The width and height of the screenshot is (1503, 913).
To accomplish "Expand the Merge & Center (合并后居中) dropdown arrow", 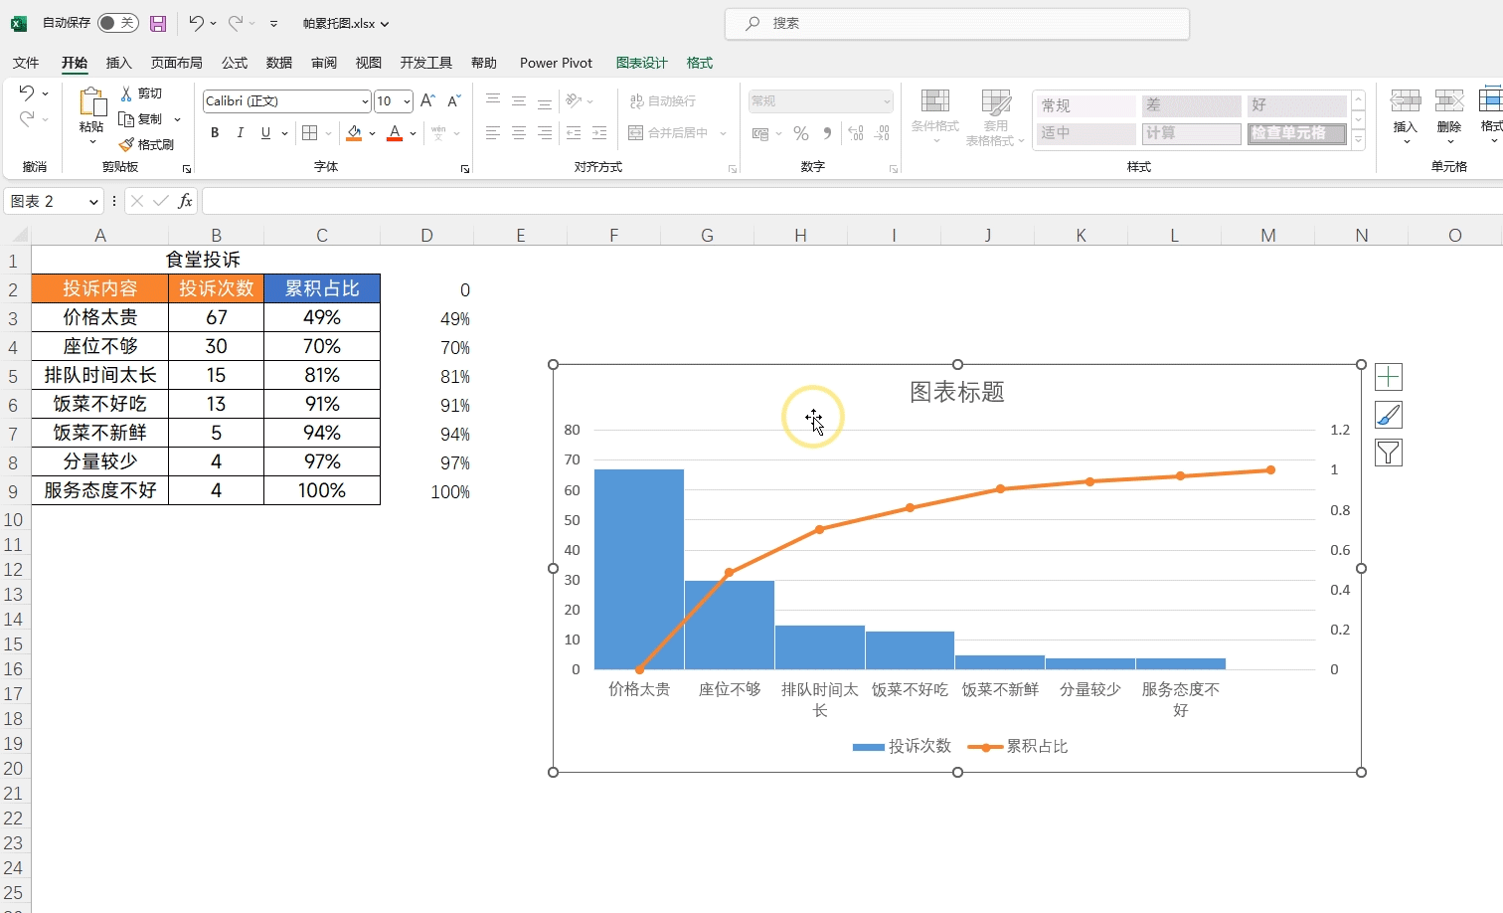I will click(x=723, y=133).
